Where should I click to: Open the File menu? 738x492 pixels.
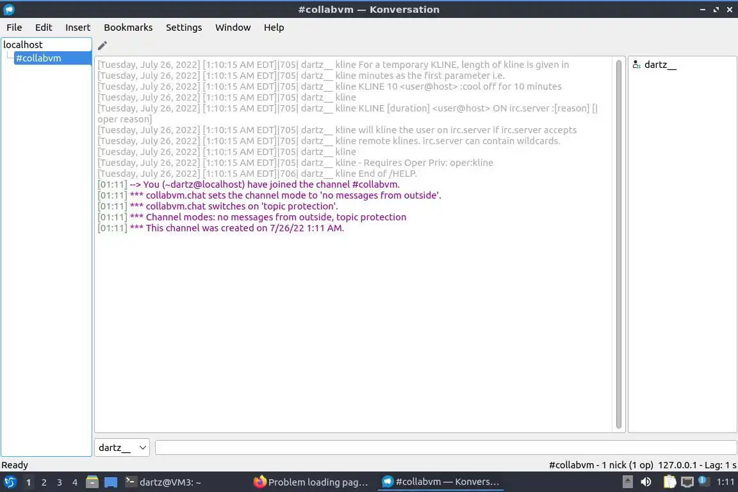[14, 28]
